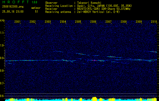Click the 2309 time marker

[x=139, y=21]
